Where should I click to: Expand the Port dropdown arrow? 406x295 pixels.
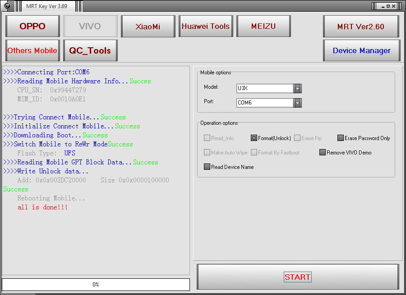coord(298,103)
